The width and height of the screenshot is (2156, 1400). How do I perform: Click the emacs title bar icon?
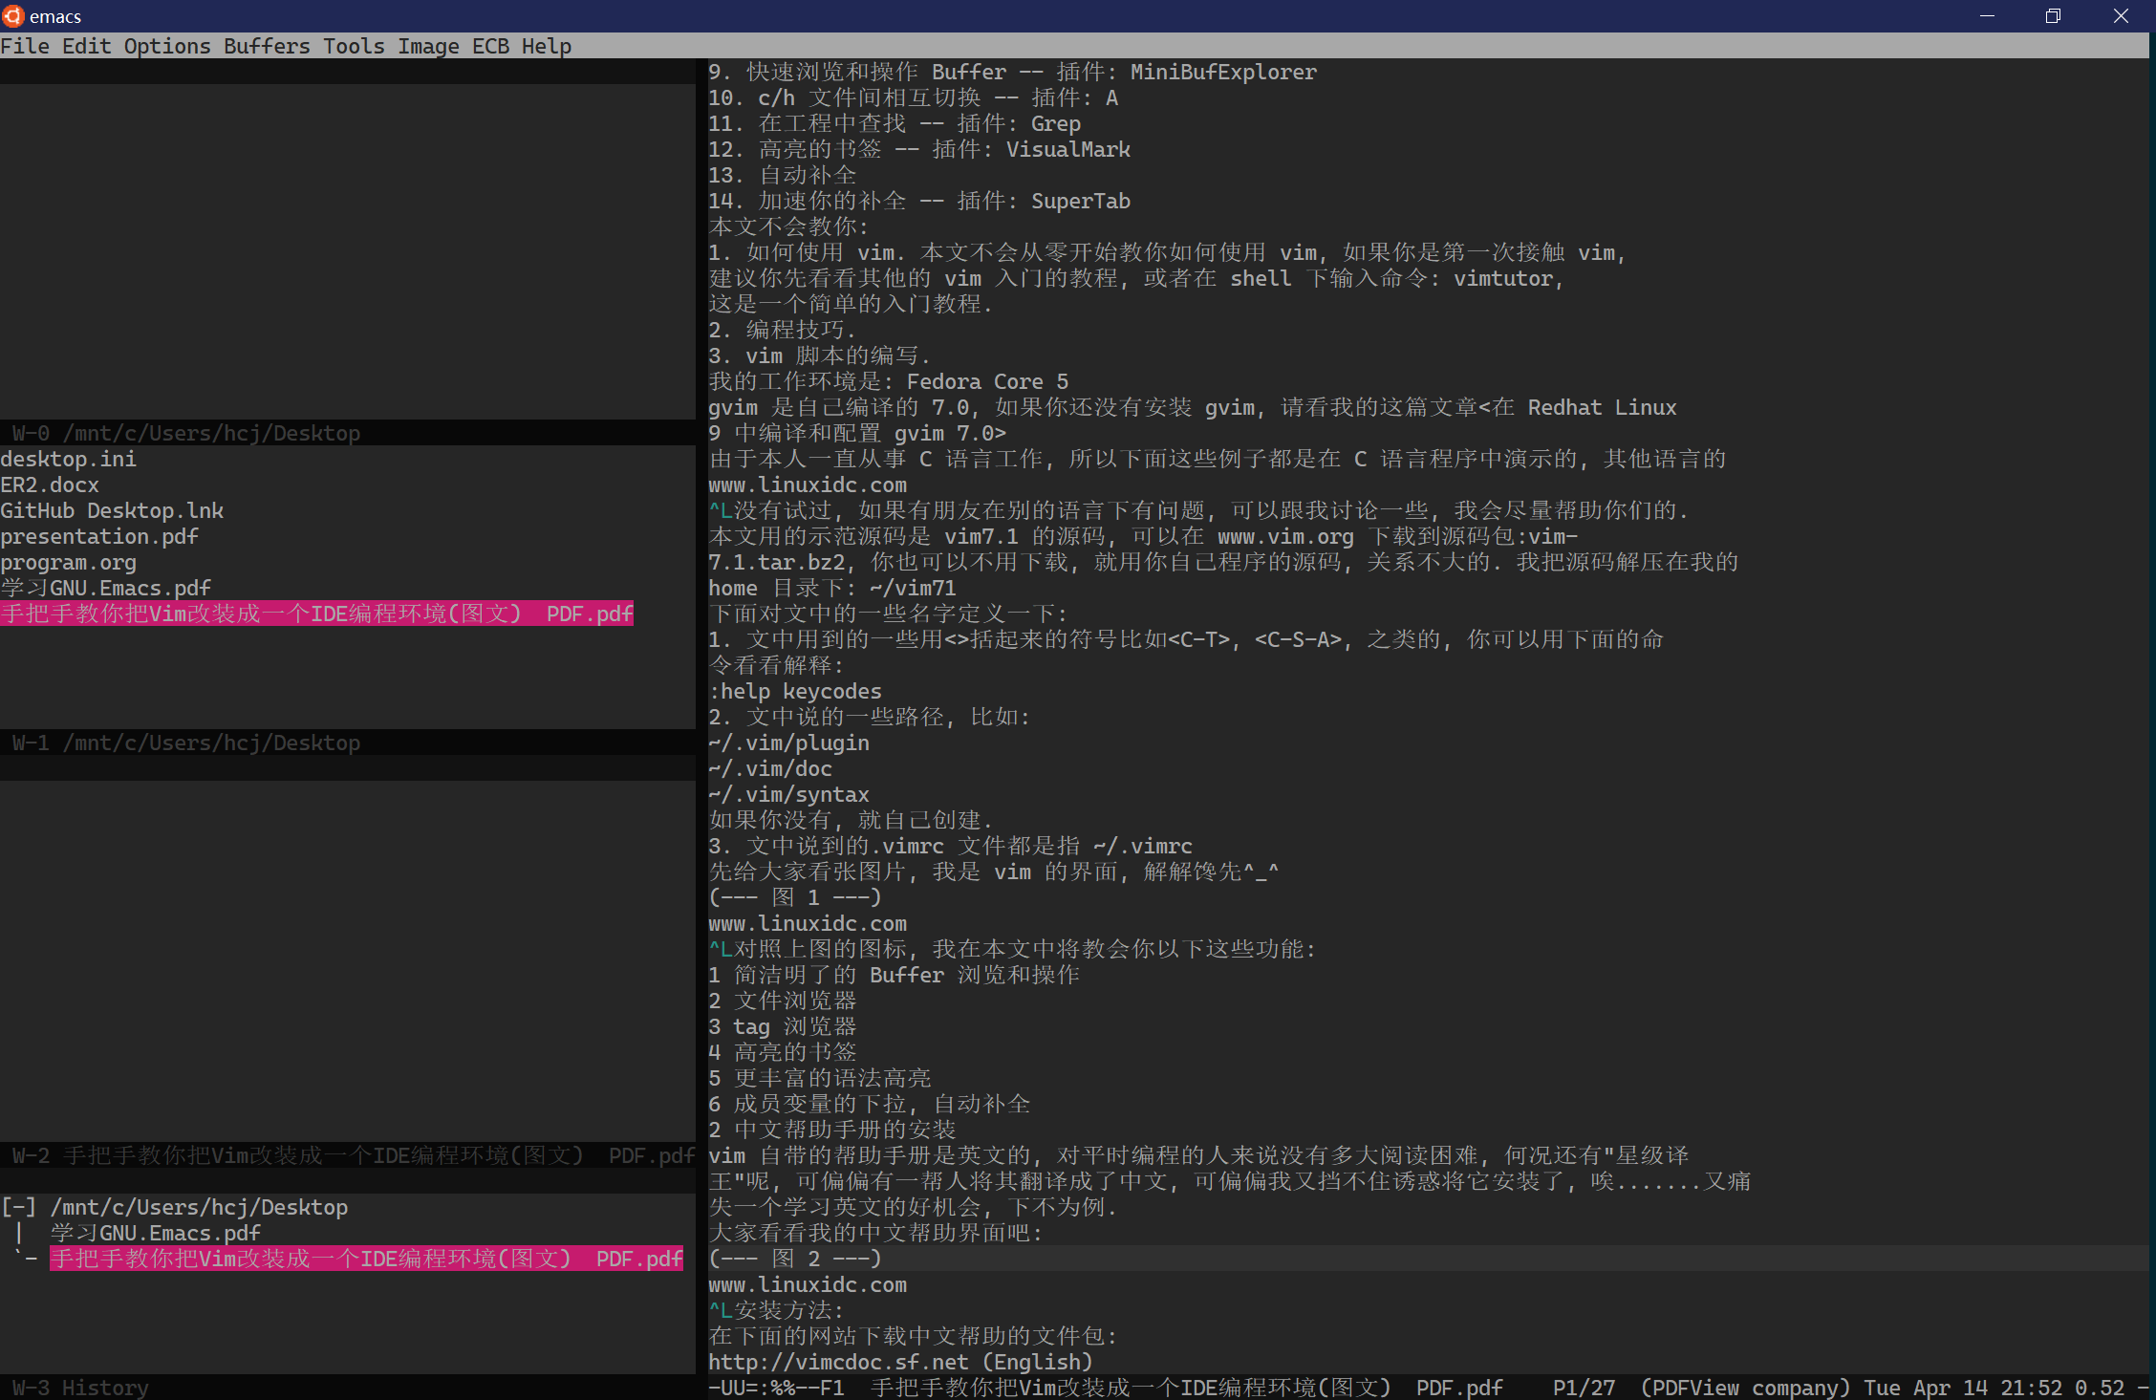click(x=12, y=15)
